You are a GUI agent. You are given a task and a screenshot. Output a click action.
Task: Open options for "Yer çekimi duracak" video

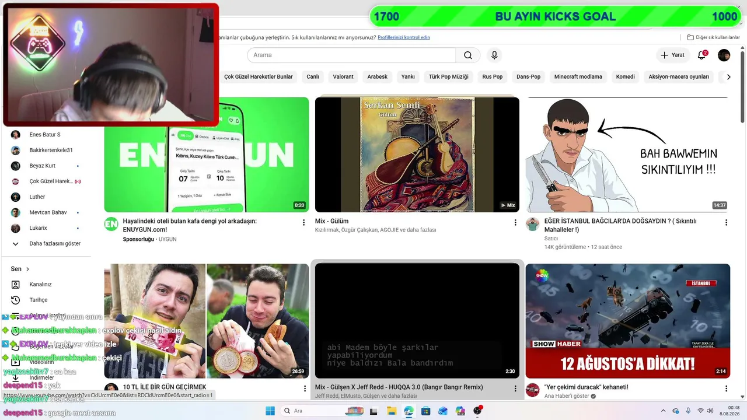(727, 388)
